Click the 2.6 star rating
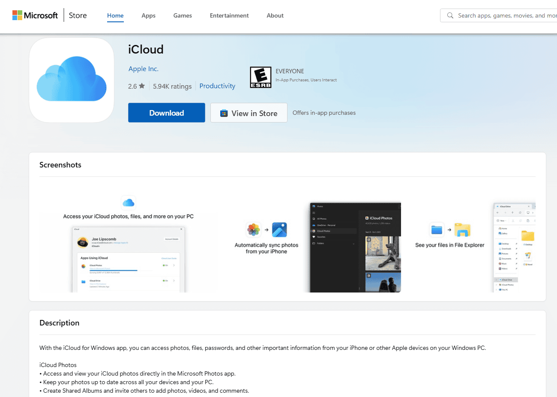557x397 pixels. tap(136, 86)
